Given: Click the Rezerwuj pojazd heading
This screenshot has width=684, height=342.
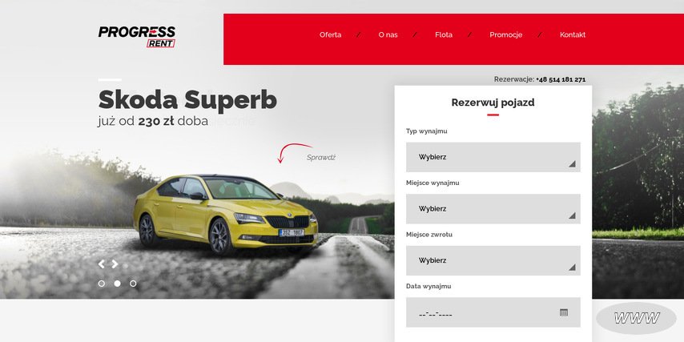Looking at the screenshot, I should [x=493, y=103].
